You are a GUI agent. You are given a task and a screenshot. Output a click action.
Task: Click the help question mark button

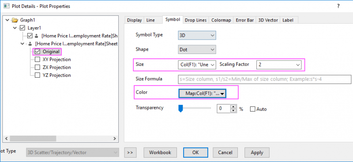[338, 6]
